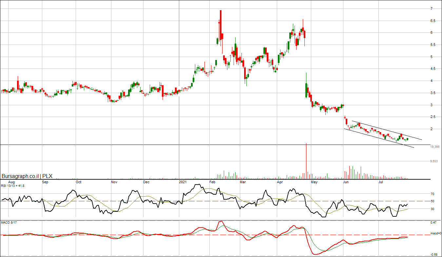Click the 4.5 price axis label
Image resolution: width=442 pixels, height=257 pixels.
coord(433,69)
